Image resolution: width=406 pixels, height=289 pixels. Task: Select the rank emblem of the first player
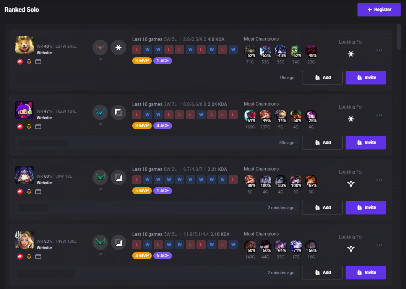(x=100, y=47)
